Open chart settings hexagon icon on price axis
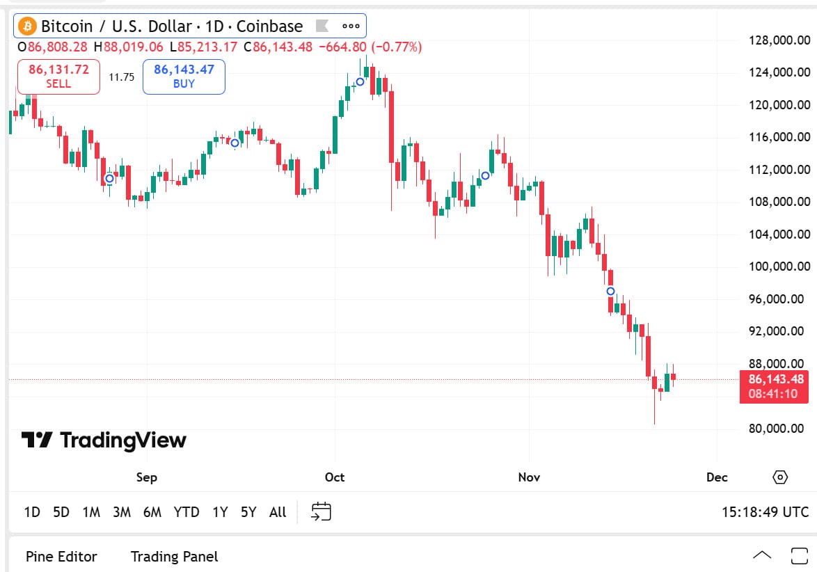 (780, 477)
